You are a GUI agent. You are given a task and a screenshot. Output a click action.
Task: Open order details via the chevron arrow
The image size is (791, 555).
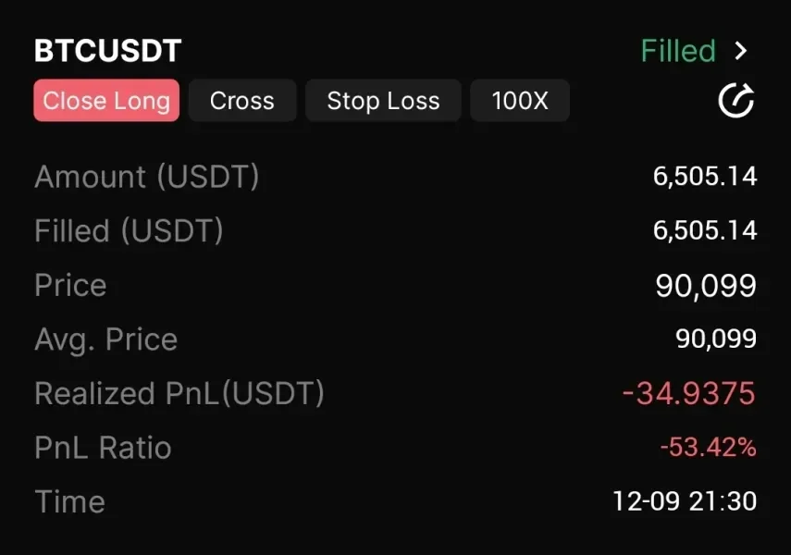(x=740, y=51)
